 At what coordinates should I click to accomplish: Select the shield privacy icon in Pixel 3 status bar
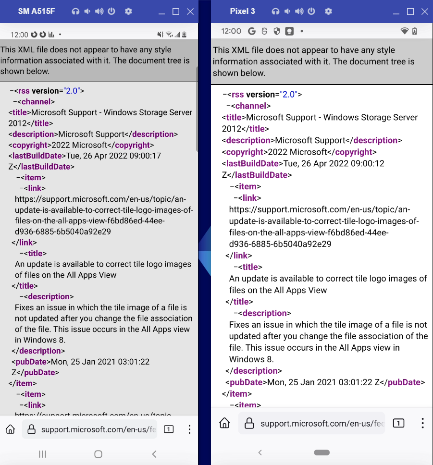coord(276,30)
